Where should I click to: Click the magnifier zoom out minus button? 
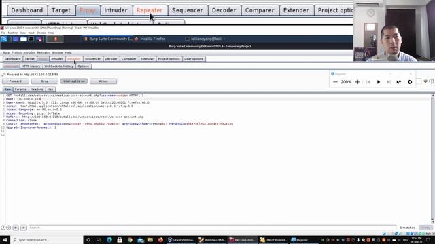335,82
